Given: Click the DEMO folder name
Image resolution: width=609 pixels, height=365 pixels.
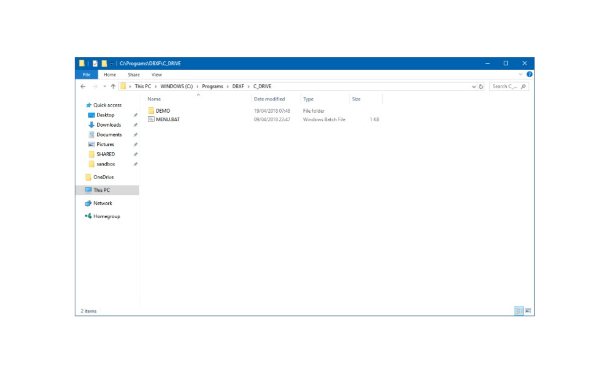Looking at the screenshot, I should pyautogui.click(x=163, y=111).
